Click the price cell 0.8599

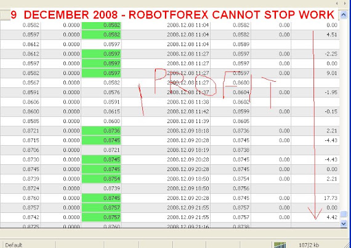tap(241, 111)
